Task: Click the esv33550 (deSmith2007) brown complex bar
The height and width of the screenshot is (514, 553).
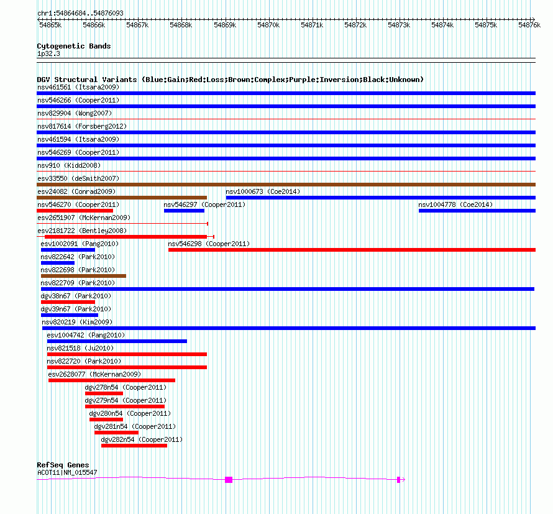Action: point(286,185)
